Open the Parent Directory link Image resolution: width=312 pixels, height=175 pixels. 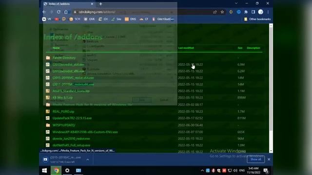(x=64, y=58)
